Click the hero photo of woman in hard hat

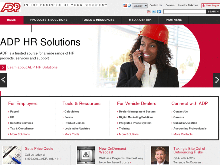coord(149,56)
